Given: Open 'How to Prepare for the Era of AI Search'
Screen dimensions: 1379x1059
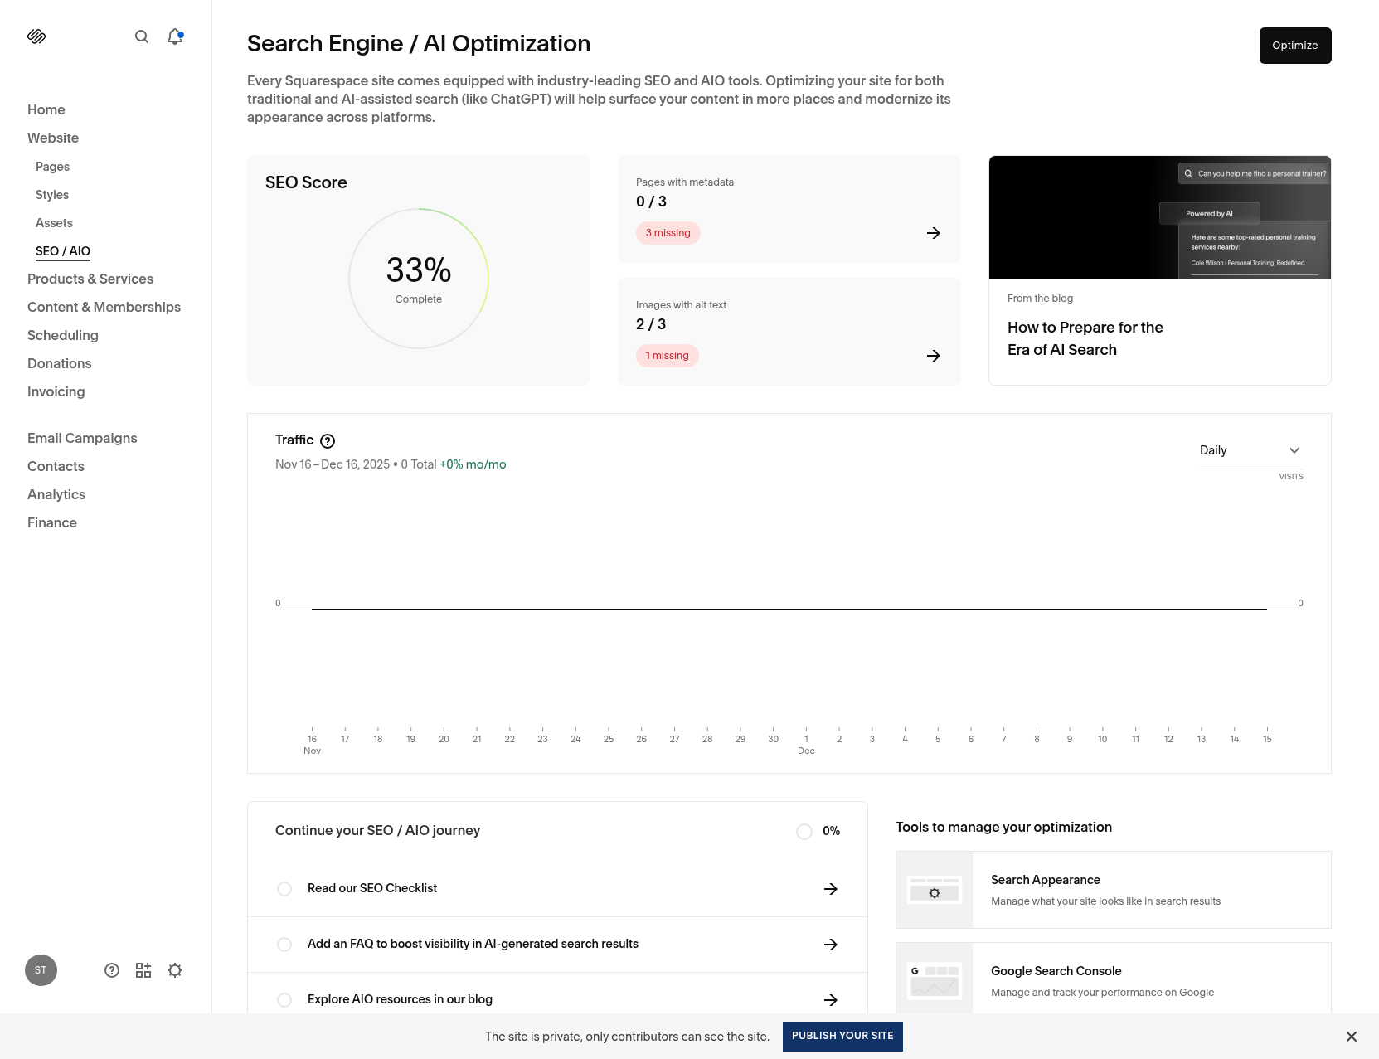Looking at the screenshot, I should (1085, 338).
